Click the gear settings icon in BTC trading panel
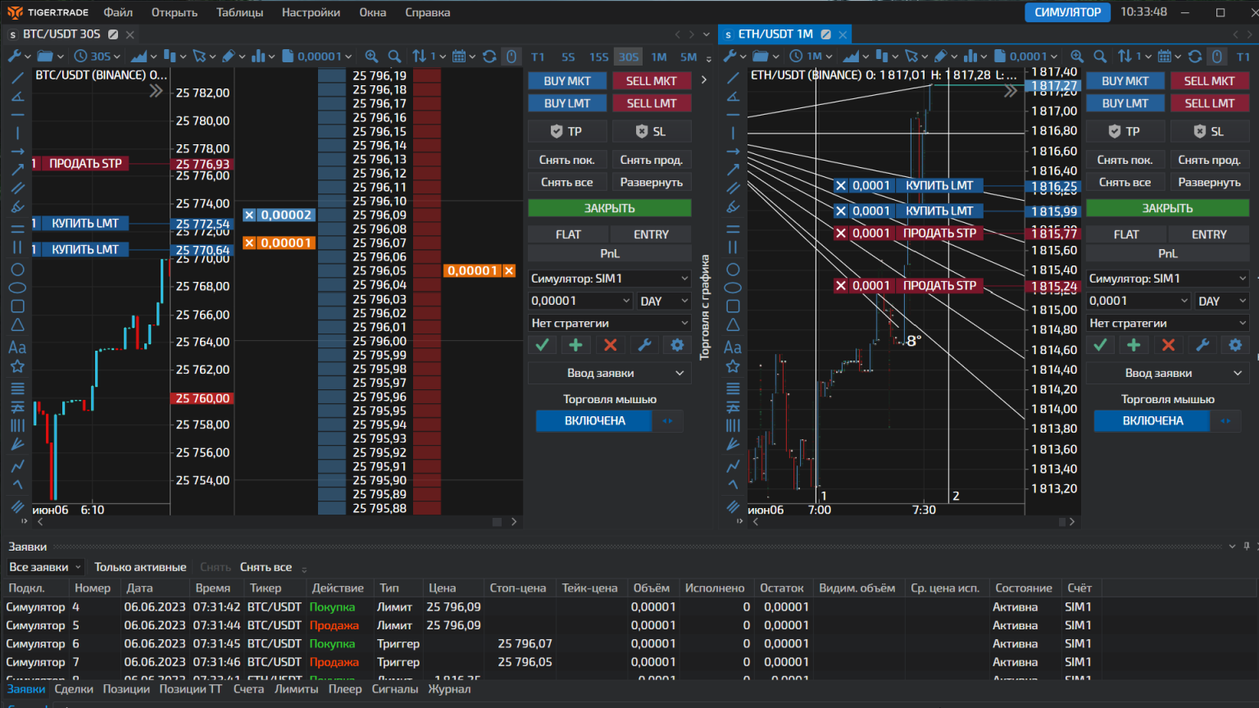The width and height of the screenshot is (1259, 708). point(677,345)
